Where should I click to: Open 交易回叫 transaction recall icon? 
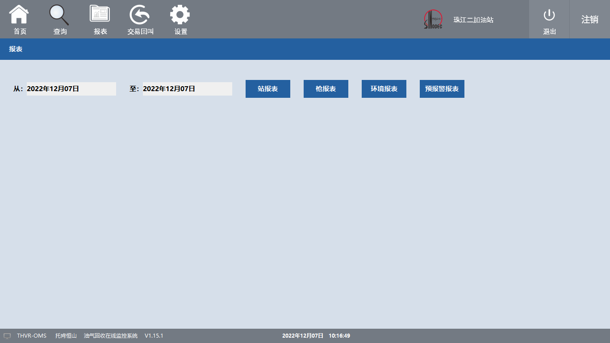pos(140,15)
